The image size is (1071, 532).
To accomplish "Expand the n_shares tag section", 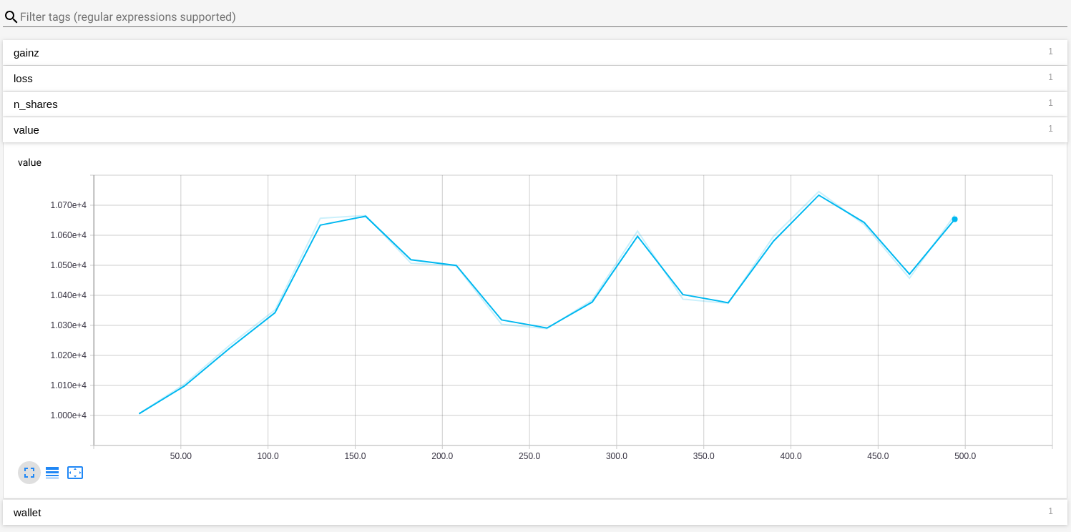I will 535,104.
